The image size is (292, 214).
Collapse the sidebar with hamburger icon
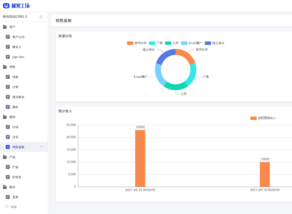click(41, 17)
